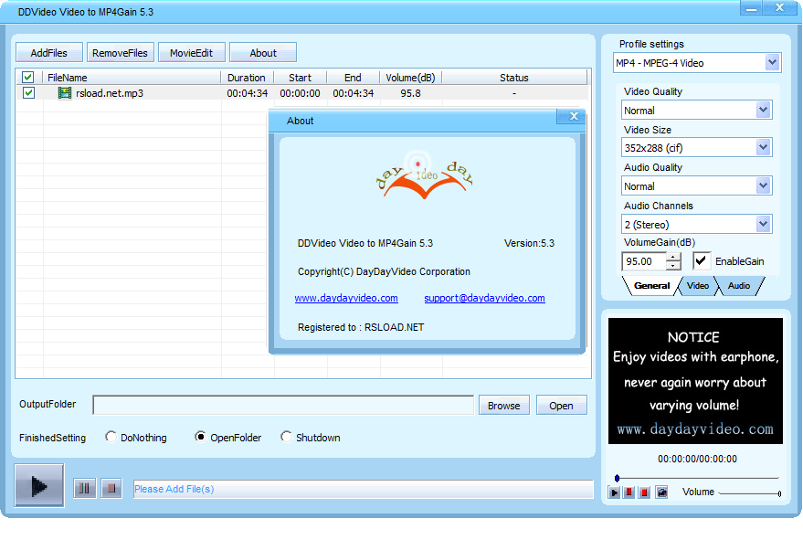The image size is (803, 540).
Task: Expand the Audio Quality dropdown
Action: pyautogui.click(x=763, y=186)
